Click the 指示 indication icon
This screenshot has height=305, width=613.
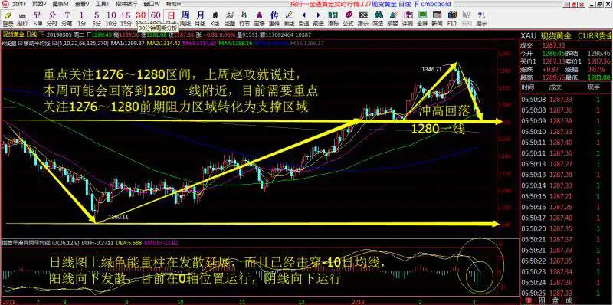(362, 18)
